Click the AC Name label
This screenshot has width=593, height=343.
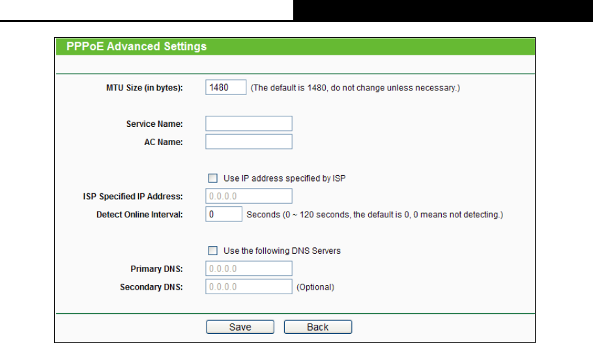coord(164,142)
